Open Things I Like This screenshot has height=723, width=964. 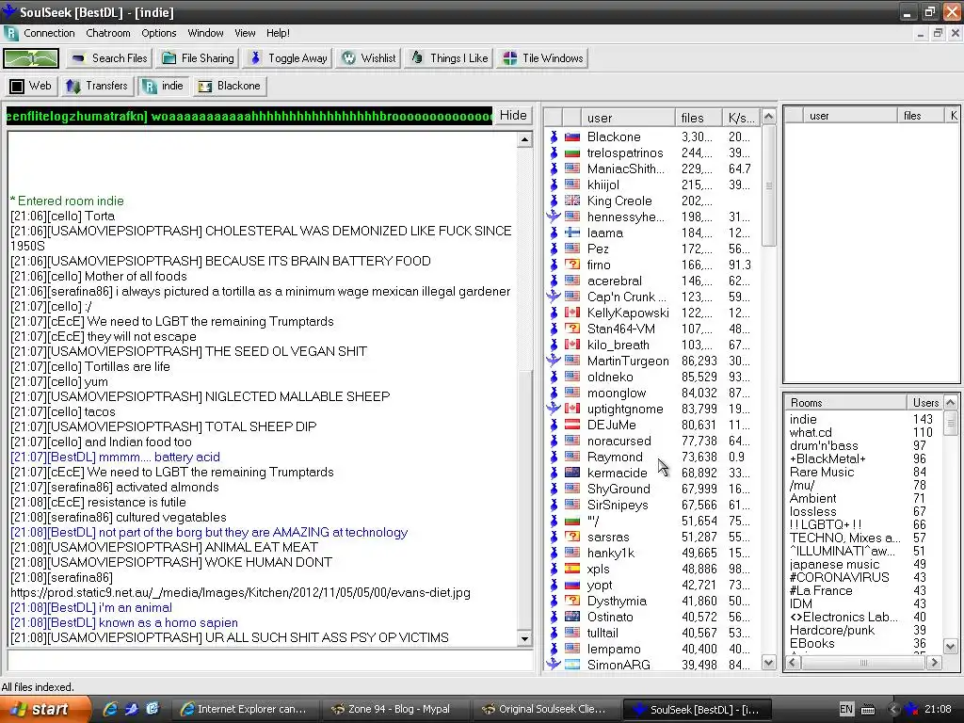(x=449, y=58)
